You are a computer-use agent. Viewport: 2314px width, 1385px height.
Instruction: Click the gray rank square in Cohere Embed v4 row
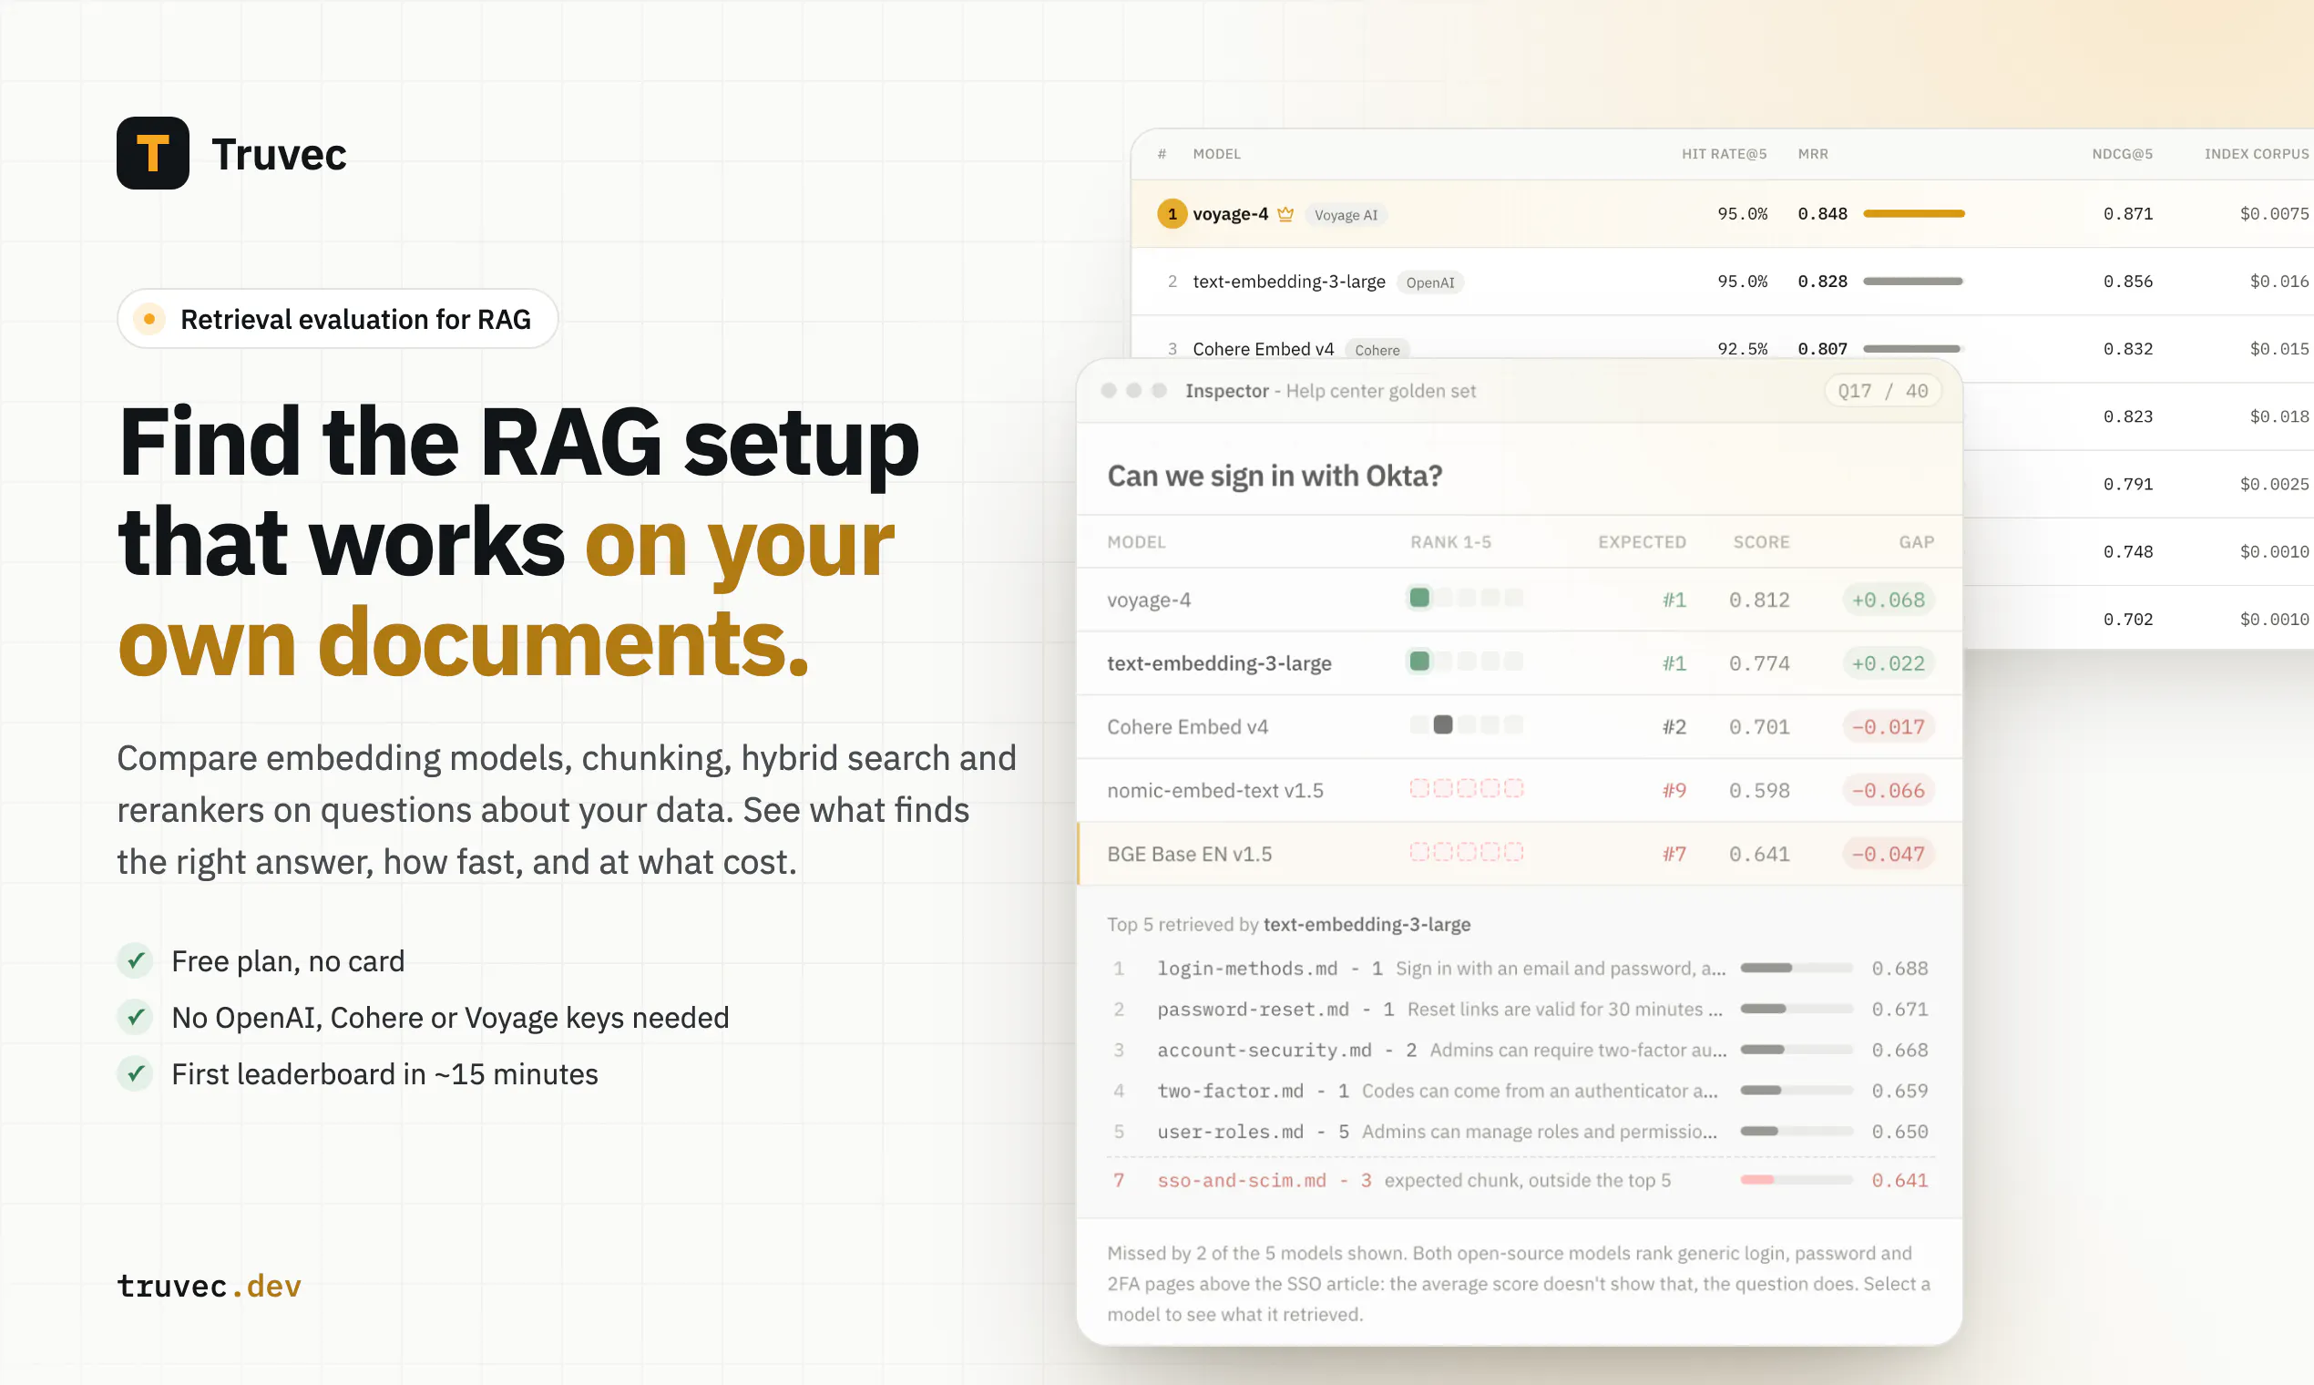coord(1442,725)
